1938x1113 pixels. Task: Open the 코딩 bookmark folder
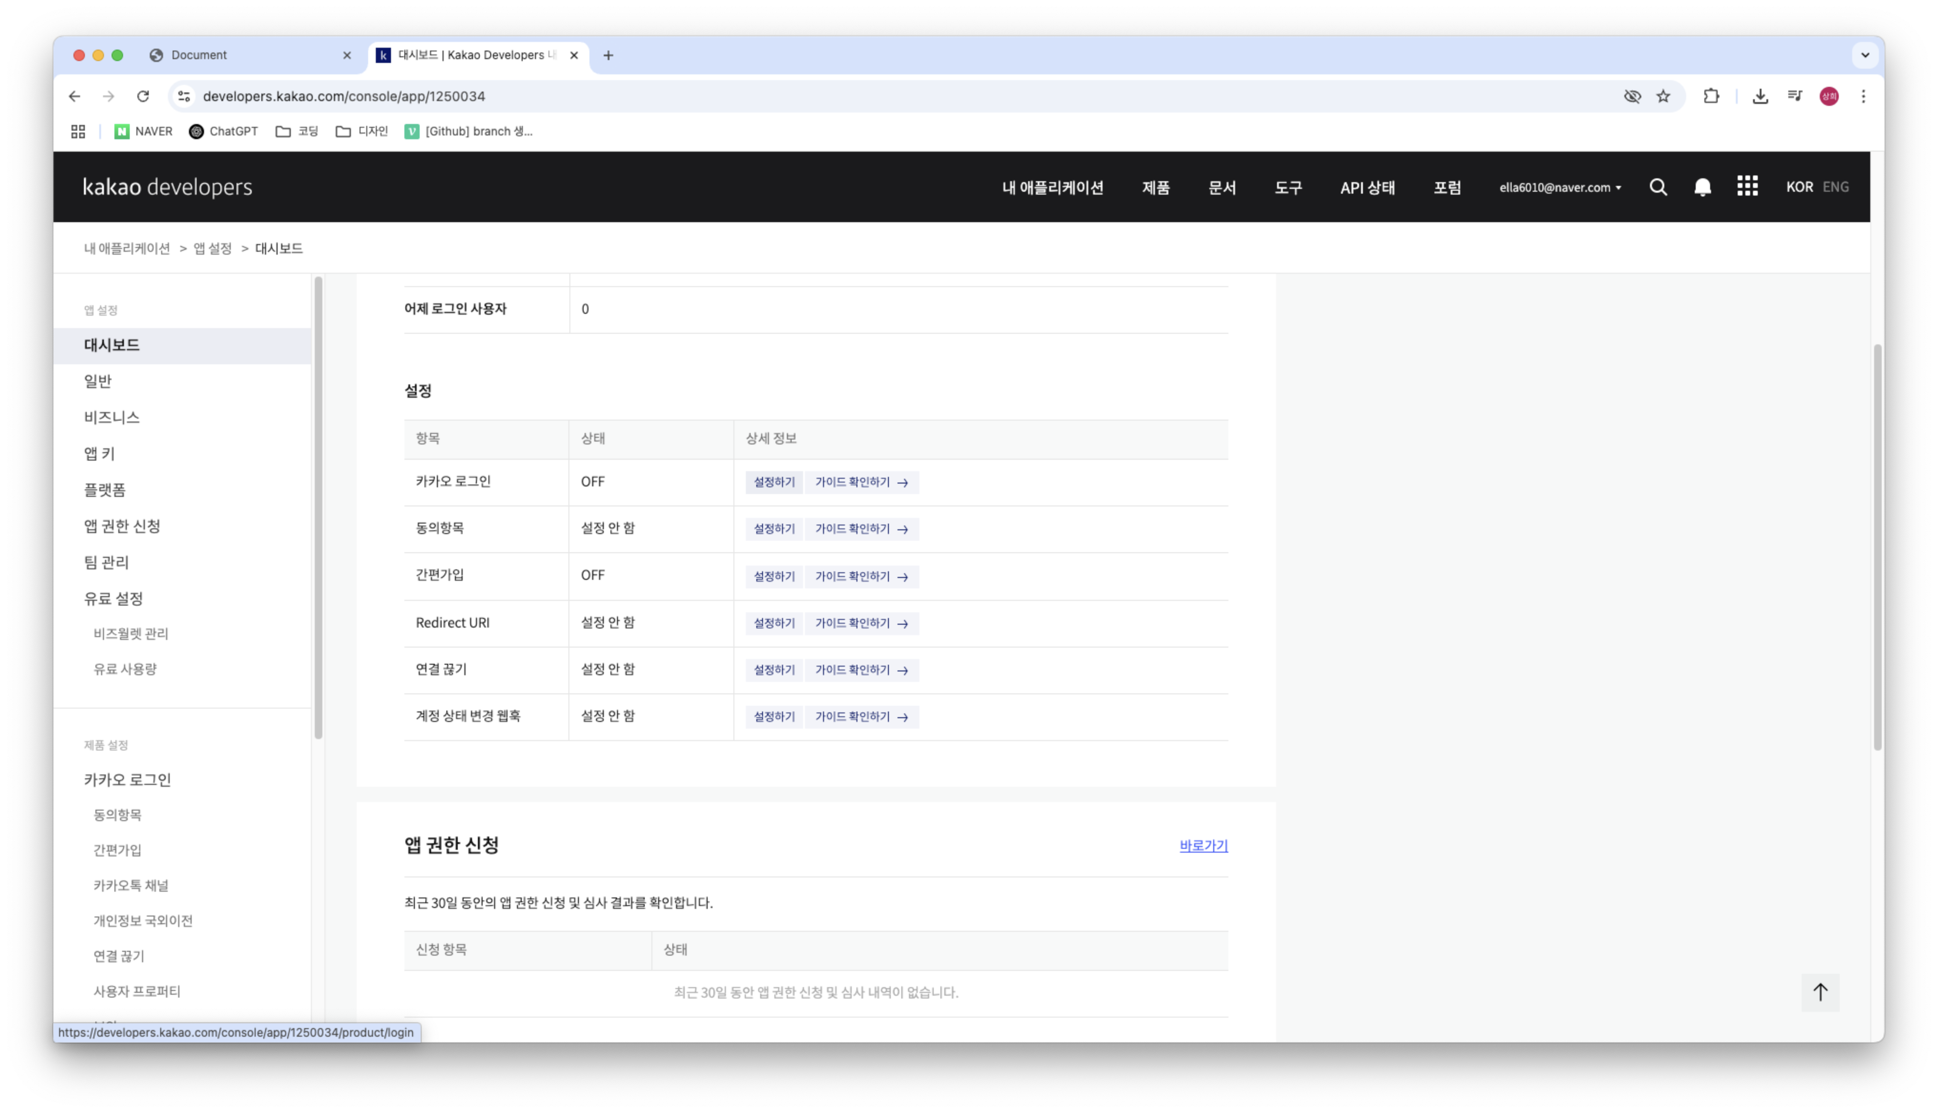tap(297, 132)
